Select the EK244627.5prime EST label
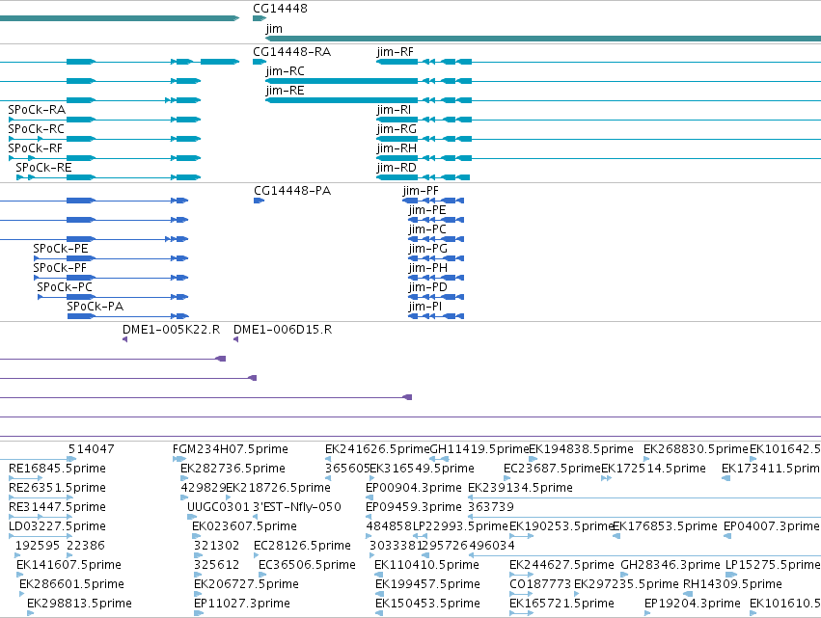The width and height of the screenshot is (821, 618). point(561,566)
